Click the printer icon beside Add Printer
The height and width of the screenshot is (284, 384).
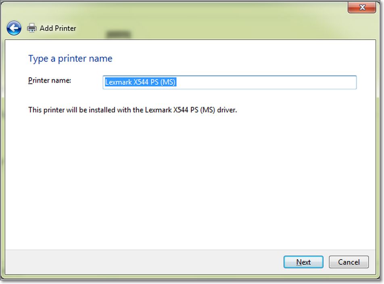pos(31,28)
